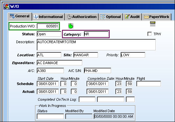The width and height of the screenshot is (175, 122).
Task: Click Work In Progress Status field
Action: click(x=50, y=116)
